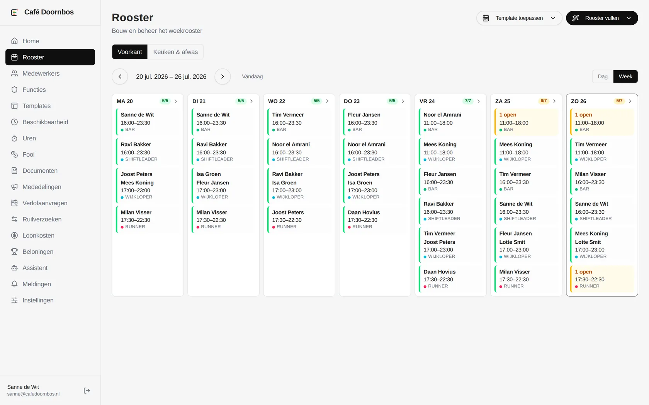This screenshot has width=649, height=405.
Task: Open Mees Koning, Lotte Smit shift on ZO 26
Action: 602,245
